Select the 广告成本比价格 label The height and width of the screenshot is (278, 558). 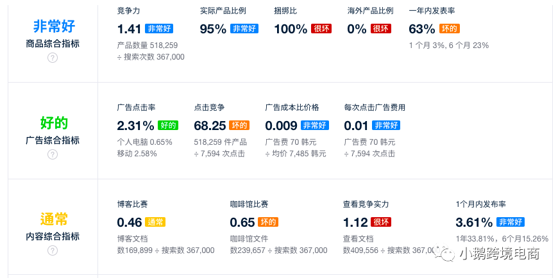click(x=292, y=108)
